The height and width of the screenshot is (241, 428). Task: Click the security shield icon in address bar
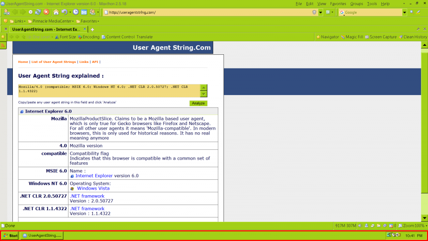point(314,12)
